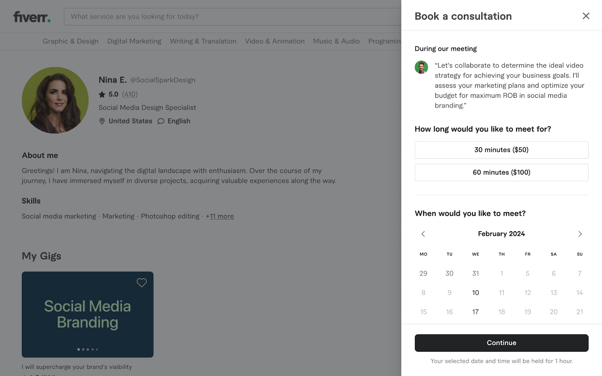Click Photoshop editing skill

[170, 217]
